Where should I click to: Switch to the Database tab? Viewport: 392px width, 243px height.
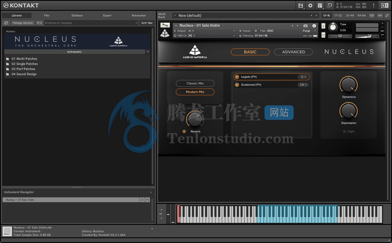(x=77, y=16)
